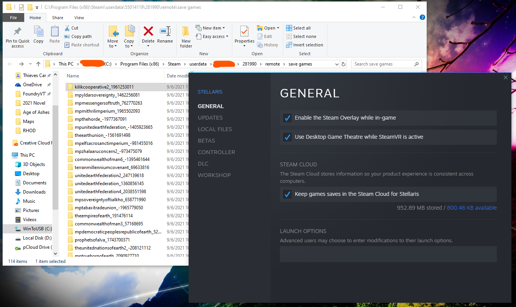Select Age of Ashes in Quick access
Viewport: 516px width, 307px height.
pos(33,112)
